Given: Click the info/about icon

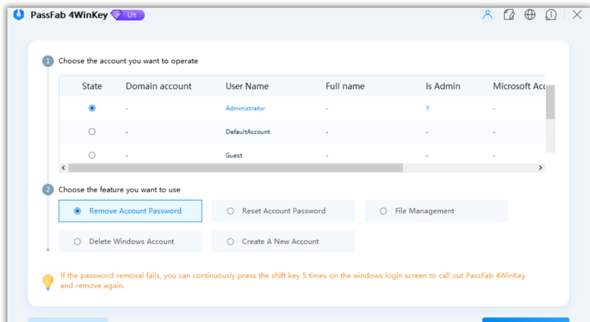Looking at the screenshot, I should [x=551, y=15].
